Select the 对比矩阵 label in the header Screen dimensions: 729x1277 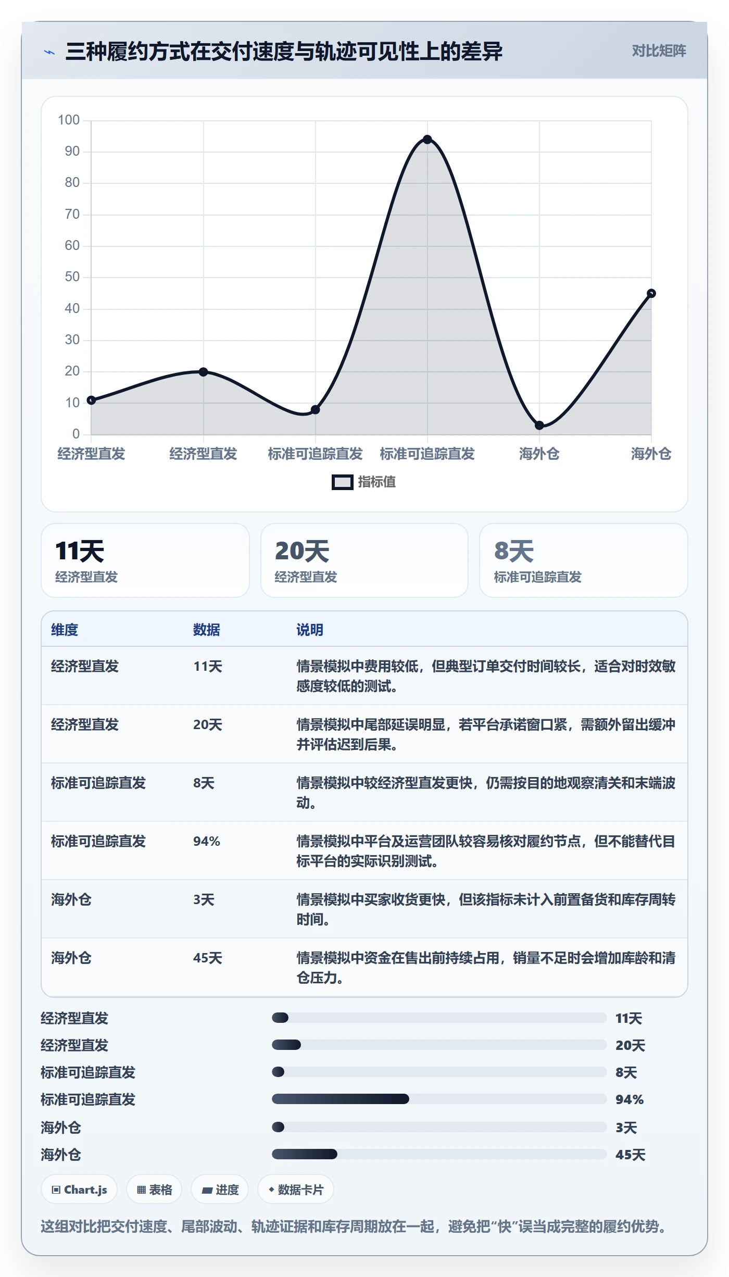[x=659, y=51]
